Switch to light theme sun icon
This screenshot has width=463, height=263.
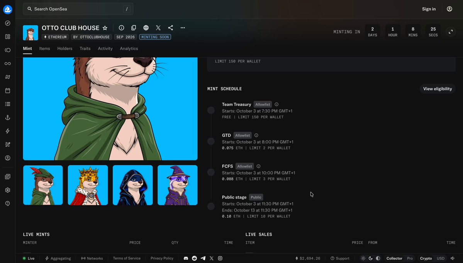363,258
